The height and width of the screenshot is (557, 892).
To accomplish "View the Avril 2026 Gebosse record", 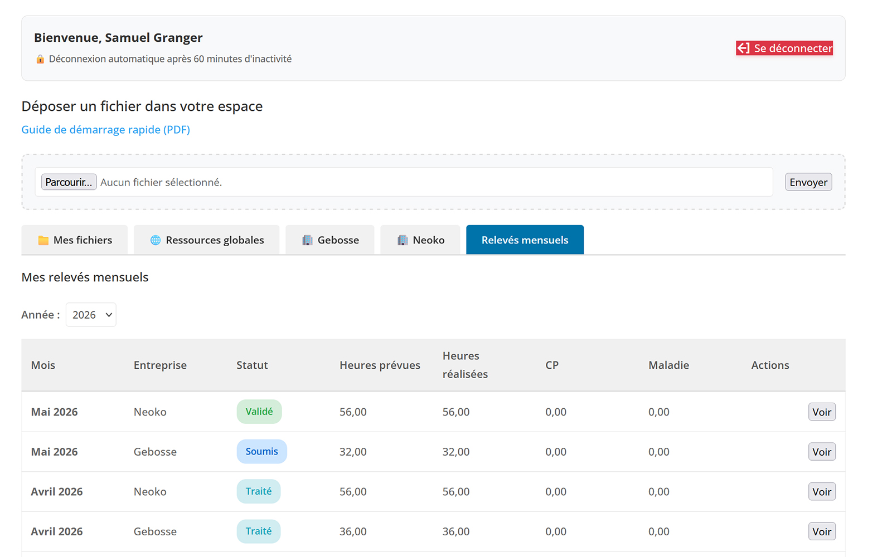I will point(822,531).
